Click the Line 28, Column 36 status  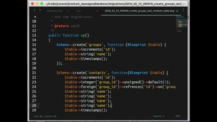coord(45,116)
